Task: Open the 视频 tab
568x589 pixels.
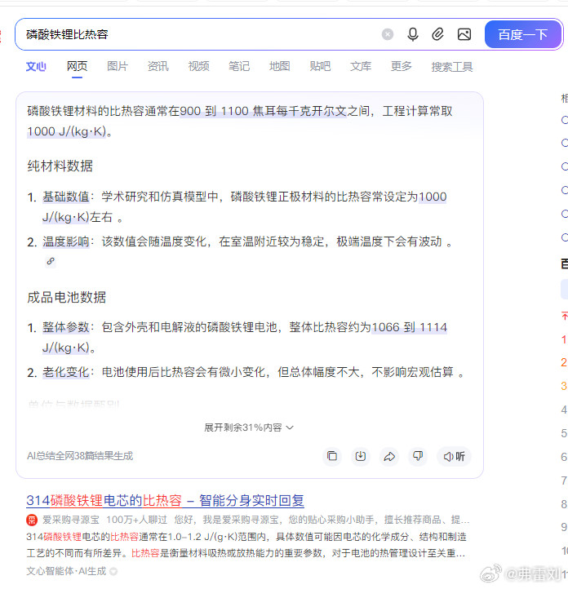Action: coord(199,67)
